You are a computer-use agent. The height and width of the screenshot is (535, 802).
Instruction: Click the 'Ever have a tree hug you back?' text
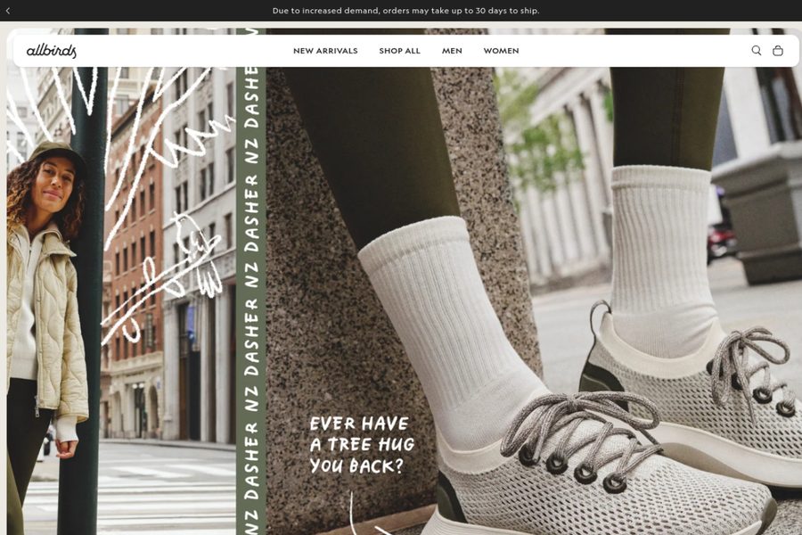(362, 444)
